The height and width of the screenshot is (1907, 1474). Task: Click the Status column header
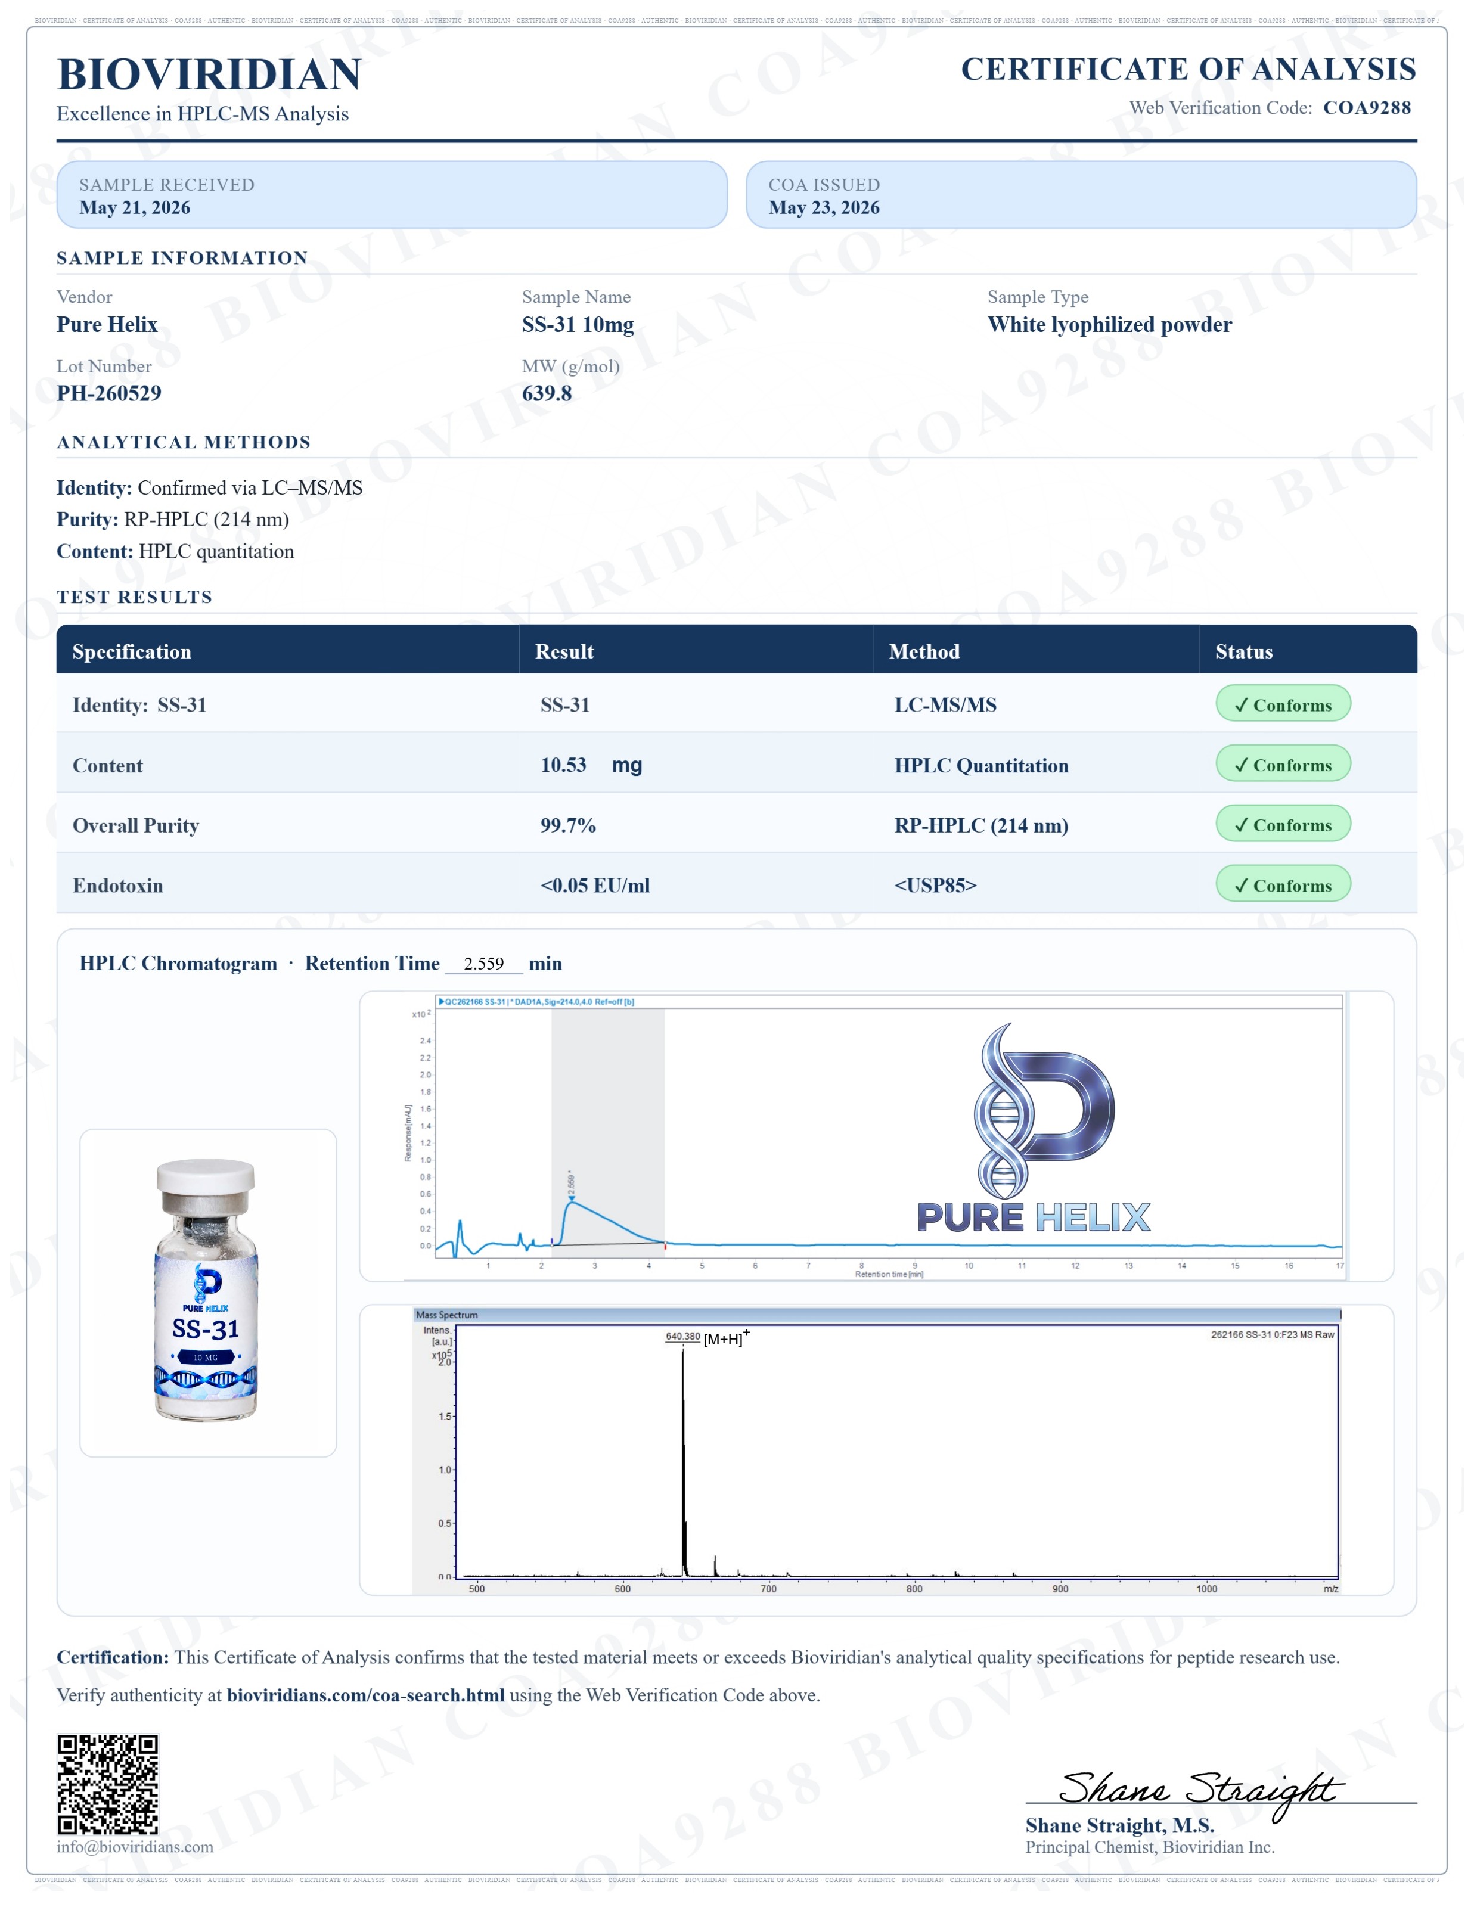coord(1243,651)
